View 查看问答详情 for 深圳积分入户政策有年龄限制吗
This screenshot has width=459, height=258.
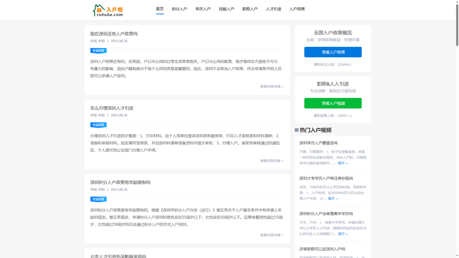(x=272, y=235)
